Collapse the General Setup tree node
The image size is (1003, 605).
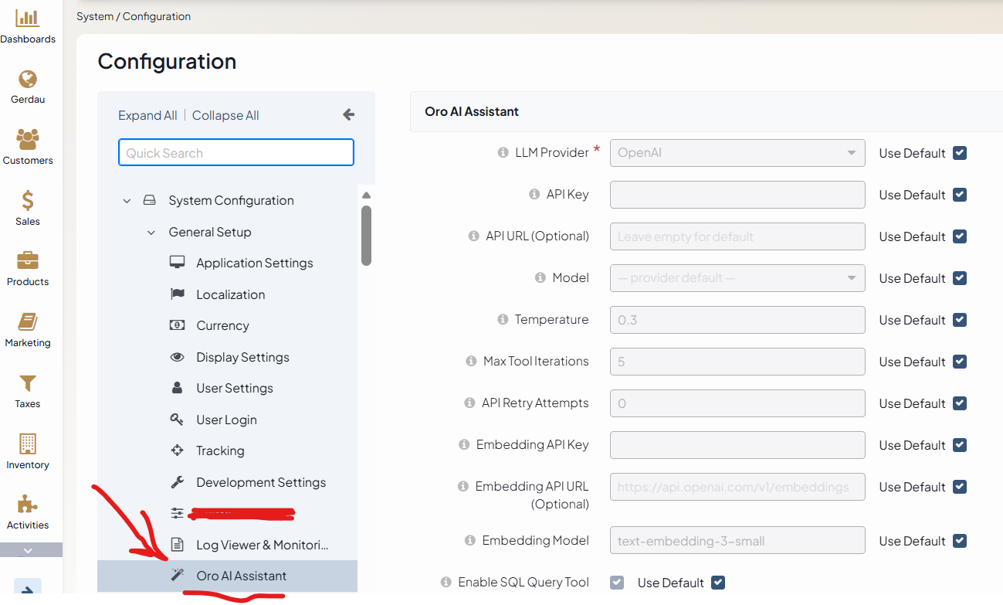point(151,233)
